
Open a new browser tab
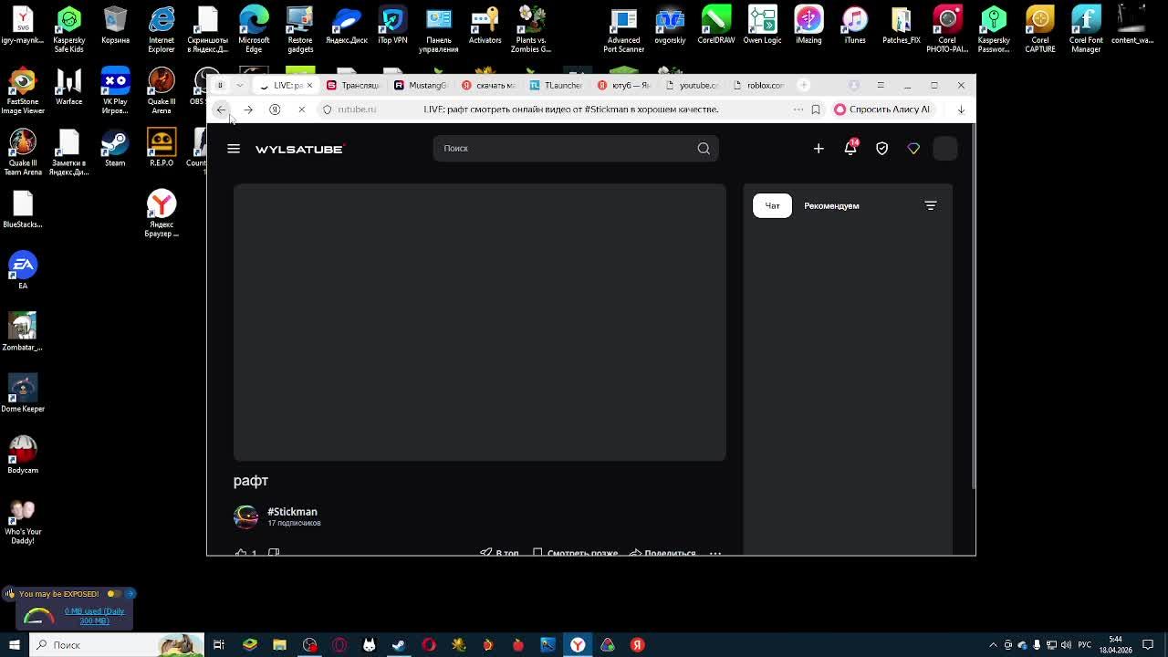pos(803,85)
